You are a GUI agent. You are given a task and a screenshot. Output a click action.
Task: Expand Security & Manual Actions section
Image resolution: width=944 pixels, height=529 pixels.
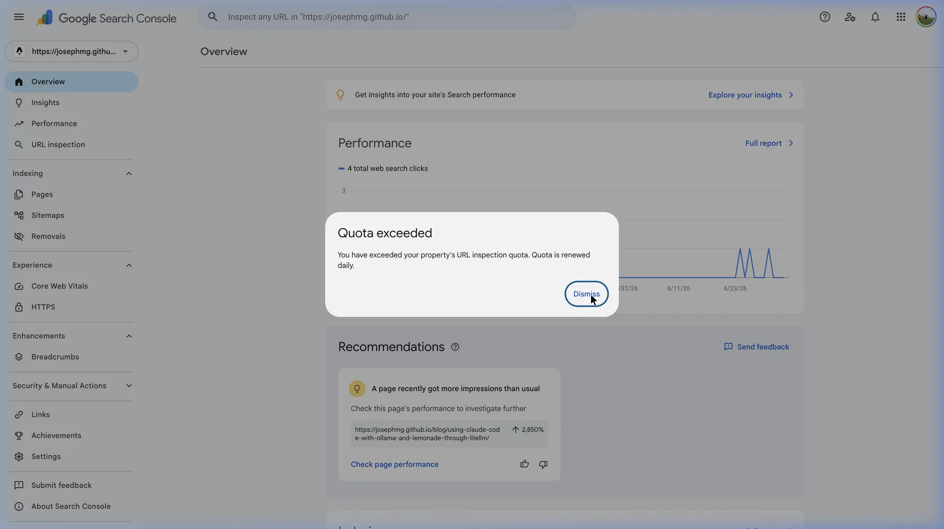point(128,386)
